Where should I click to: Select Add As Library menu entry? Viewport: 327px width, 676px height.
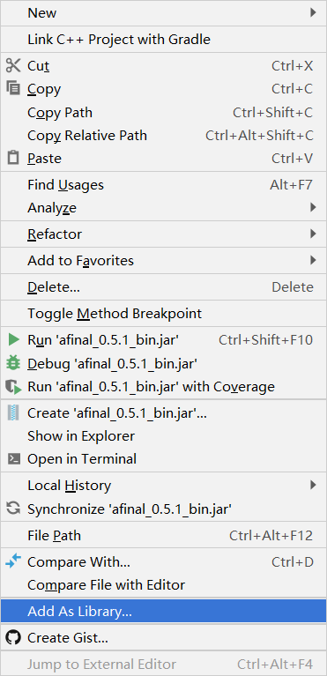(x=164, y=611)
